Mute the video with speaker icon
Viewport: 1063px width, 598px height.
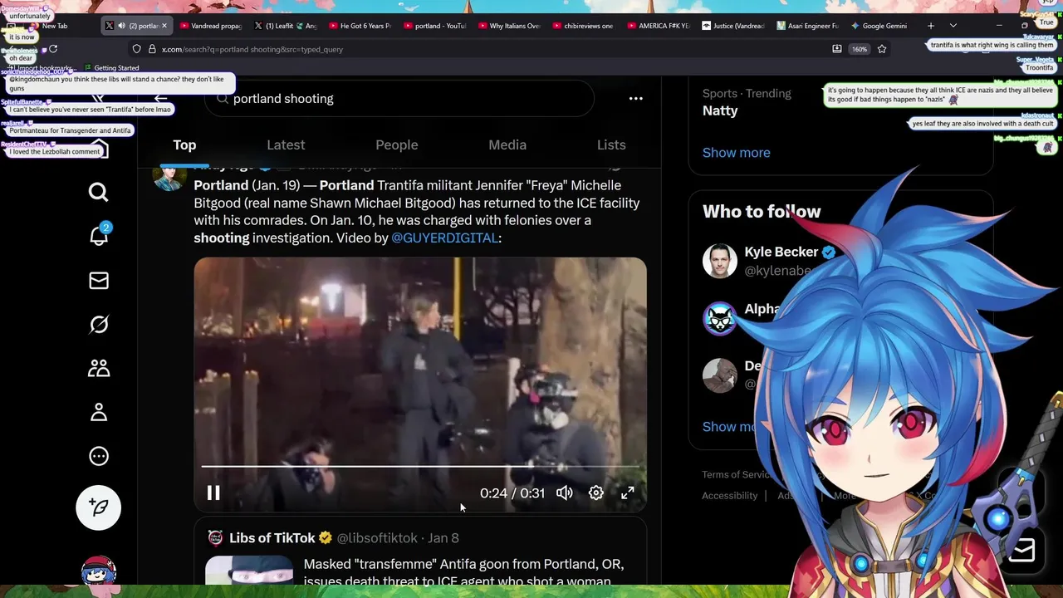[565, 493]
